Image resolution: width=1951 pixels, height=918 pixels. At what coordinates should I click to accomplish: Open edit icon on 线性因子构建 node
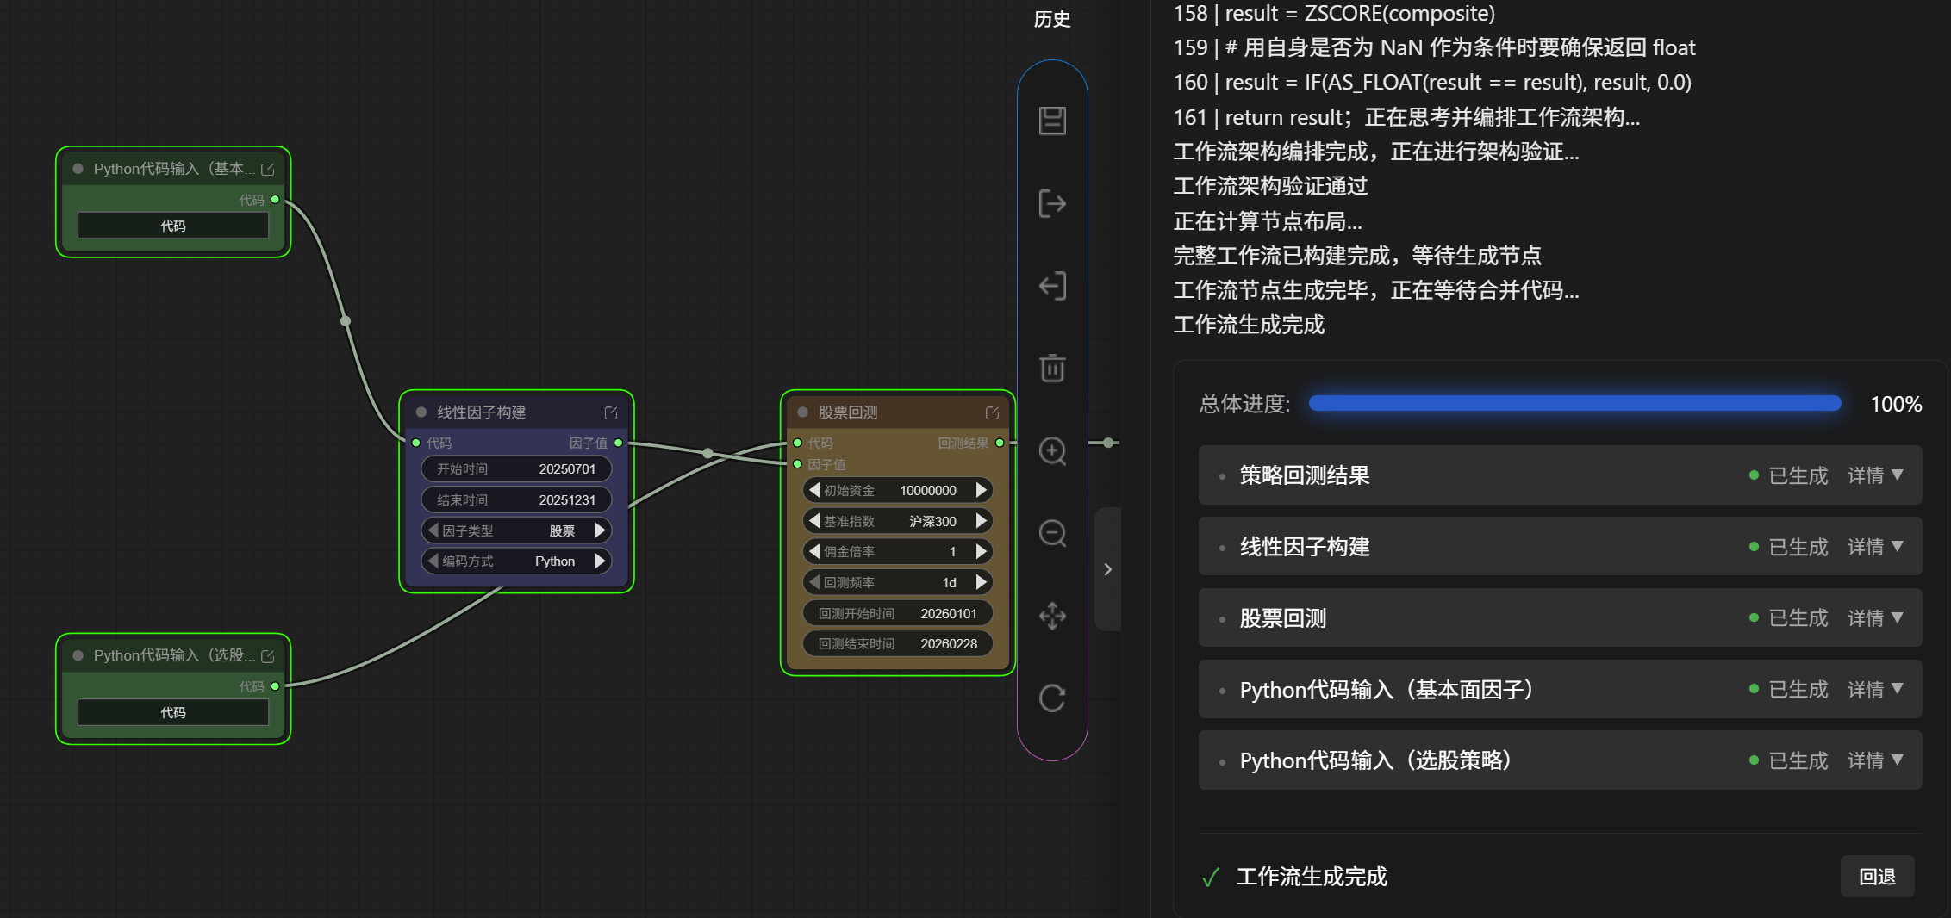[x=611, y=413]
